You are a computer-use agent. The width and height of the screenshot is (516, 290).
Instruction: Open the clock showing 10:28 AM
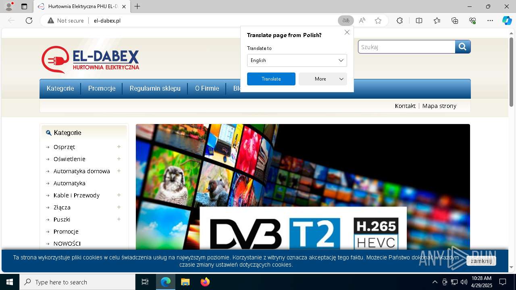481,282
